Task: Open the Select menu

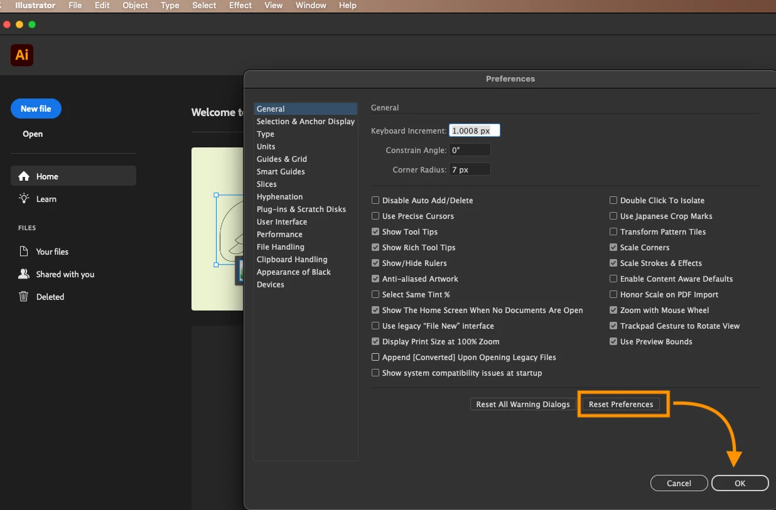Action: (204, 5)
